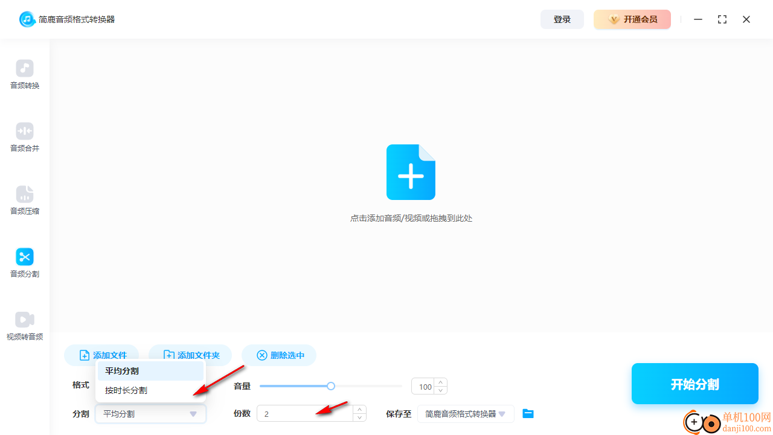Click the app logo in the title bar
Viewport: 773px width, 435px height.
[x=27, y=19]
